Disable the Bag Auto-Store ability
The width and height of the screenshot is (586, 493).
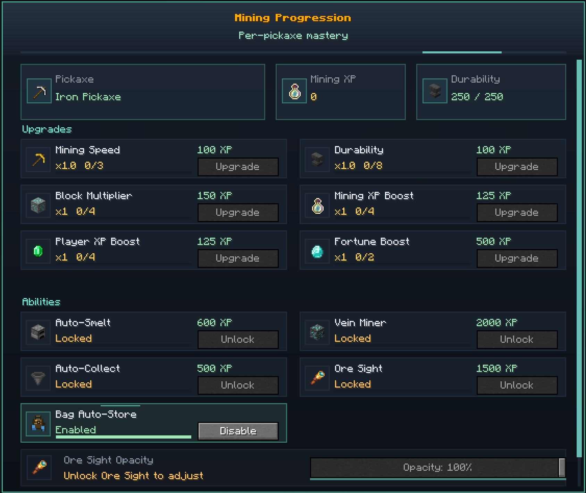(238, 431)
